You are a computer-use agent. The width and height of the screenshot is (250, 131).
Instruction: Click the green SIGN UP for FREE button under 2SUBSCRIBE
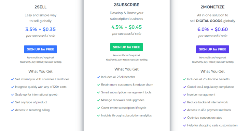tap(126, 47)
